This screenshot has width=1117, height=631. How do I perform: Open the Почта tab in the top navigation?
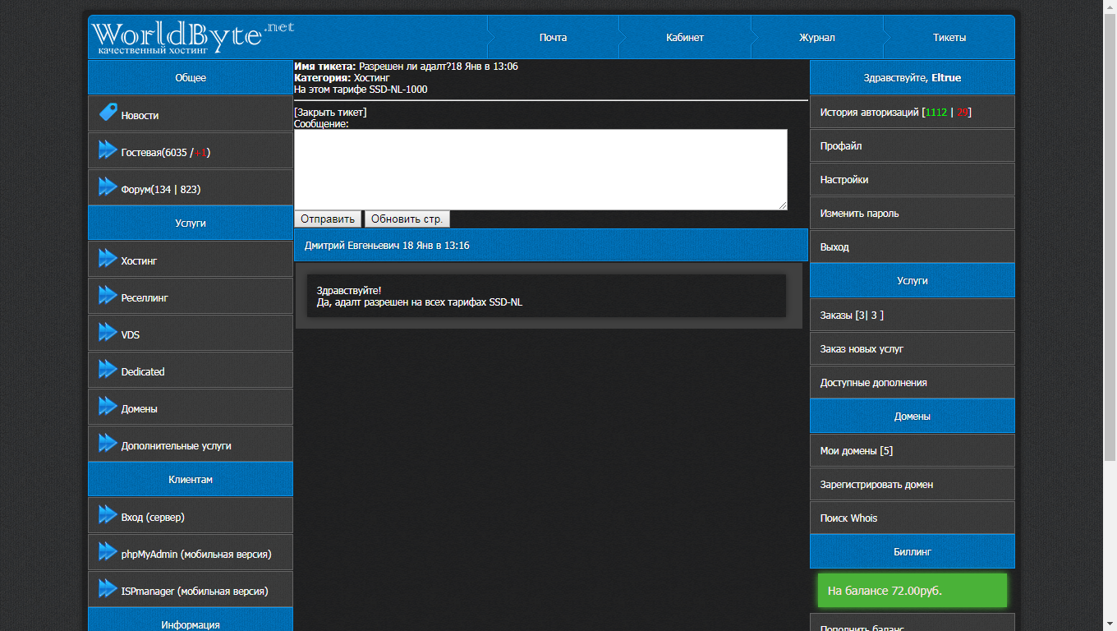coord(553,38)
